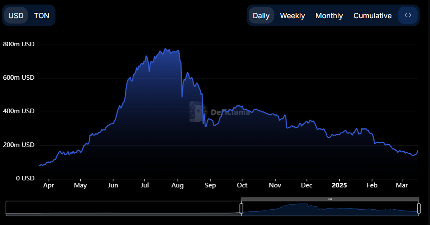The width and height of the screenshot is (430, 225).
Task: Click the 600m USD axis label
Action: click(x=19, y=78)
